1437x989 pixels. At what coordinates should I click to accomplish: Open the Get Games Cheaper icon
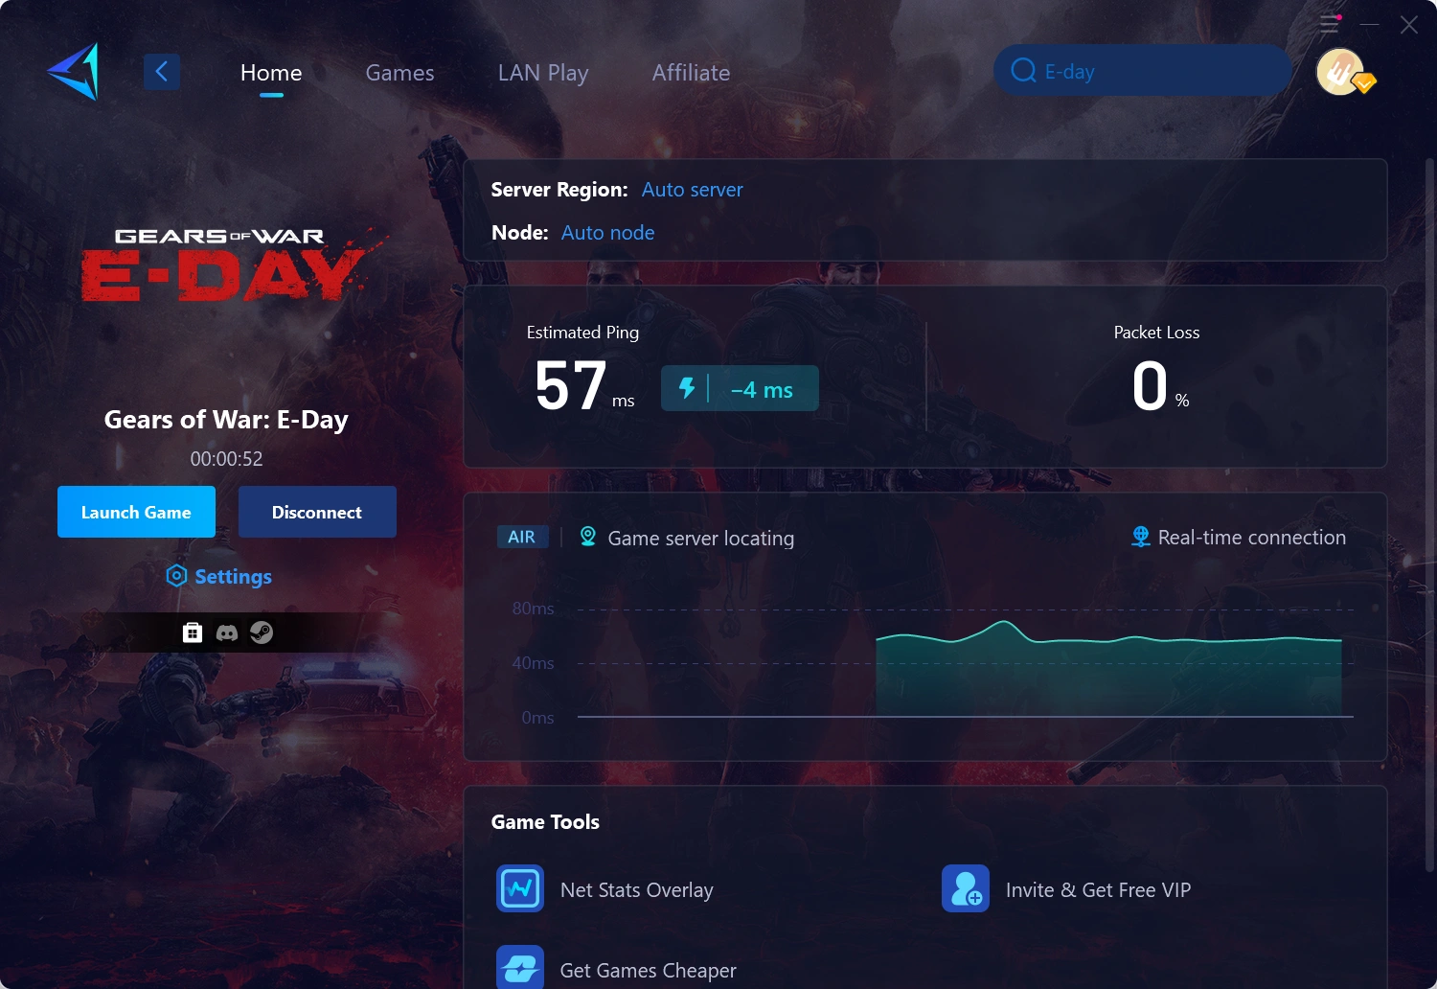click(x=520, y=967)
